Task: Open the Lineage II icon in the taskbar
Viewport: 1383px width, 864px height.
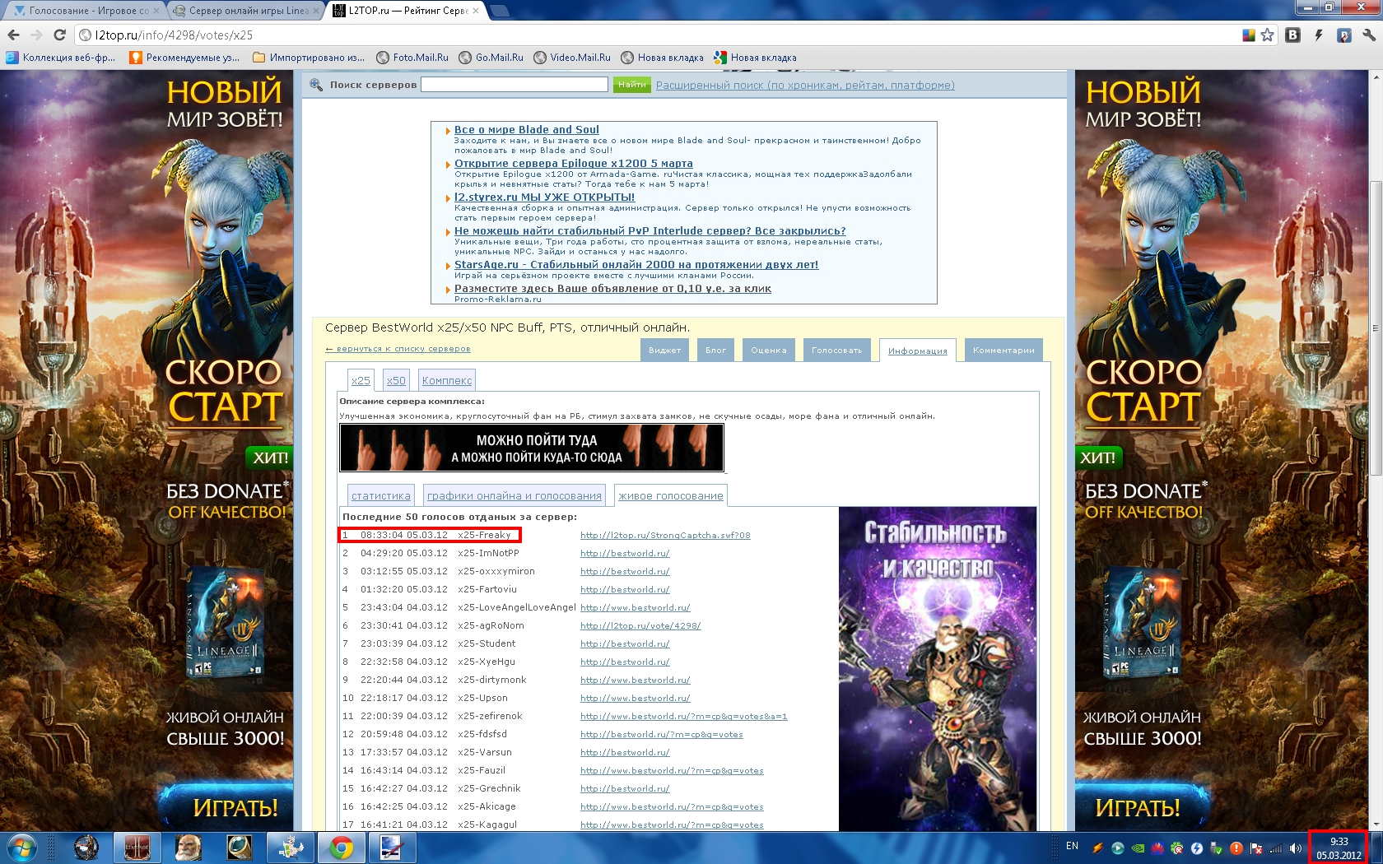Action: click(x=137, y=848)
